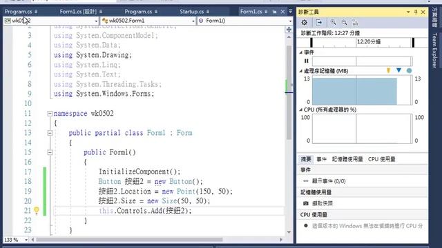Click the reset view chart icon
The image size is (442, 248).
355,23
